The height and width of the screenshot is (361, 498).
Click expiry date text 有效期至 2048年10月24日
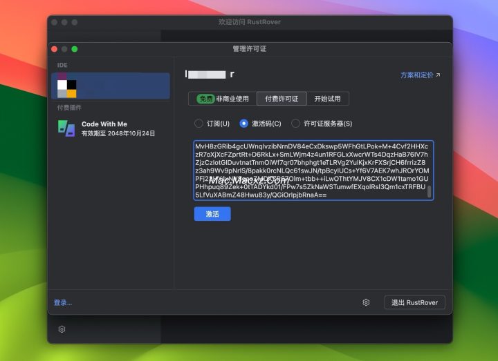[x=118, y=133]
